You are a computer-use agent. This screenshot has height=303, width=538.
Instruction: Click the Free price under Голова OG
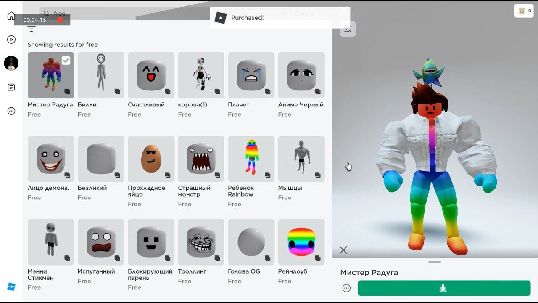point(235,281)
